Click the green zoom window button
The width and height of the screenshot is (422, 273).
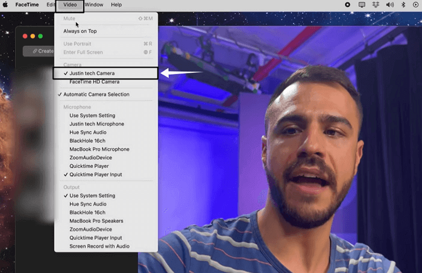(x=40, y=36)
